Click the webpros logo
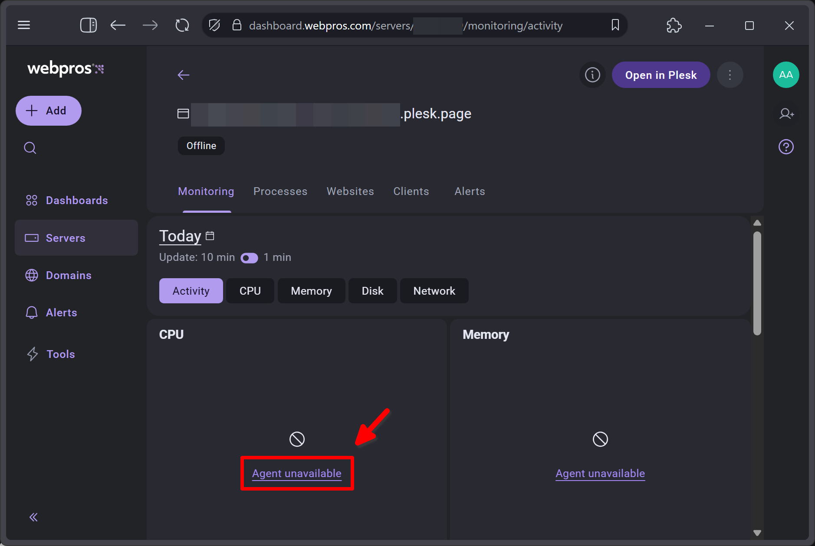The width and height of the screenshot is (815, 546). [x=66, y=68]
